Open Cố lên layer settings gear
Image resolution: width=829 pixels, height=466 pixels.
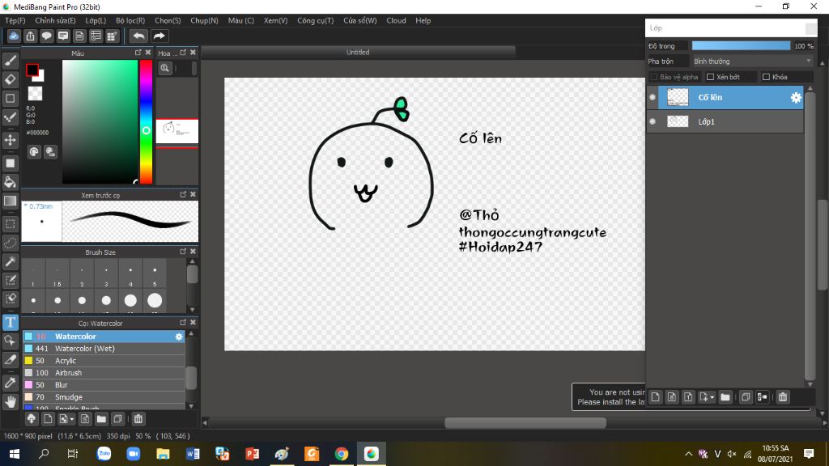click(796, 98)
